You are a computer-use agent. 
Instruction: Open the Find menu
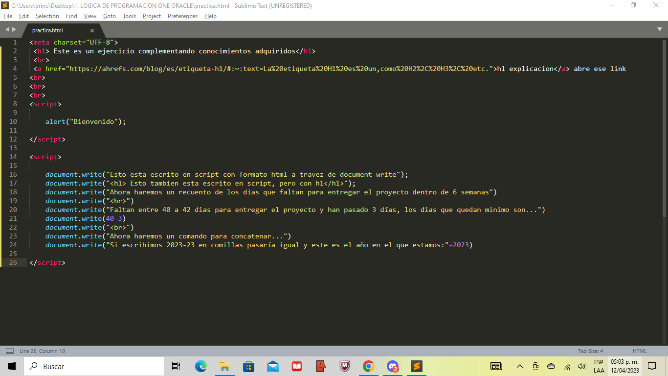[71, 16]
